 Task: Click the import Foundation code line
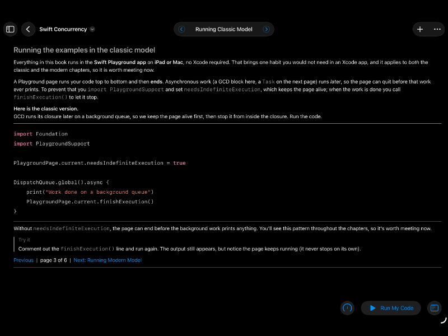click(40, 134)
